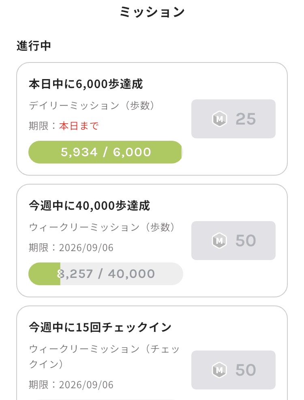Claim the 50 point reward for 40,000歩 mission
The height and width of the screenshot is (400, 304).
pos(233,241)
